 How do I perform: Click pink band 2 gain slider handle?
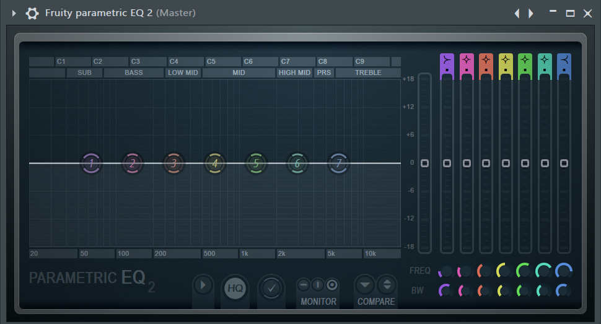467,164
